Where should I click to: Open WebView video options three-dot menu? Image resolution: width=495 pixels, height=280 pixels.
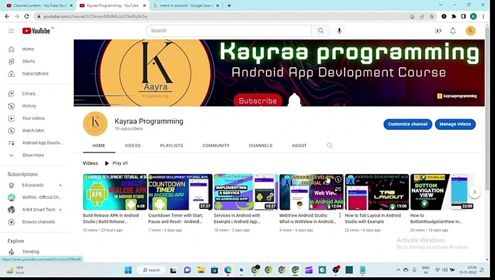(x=340, y=215)
